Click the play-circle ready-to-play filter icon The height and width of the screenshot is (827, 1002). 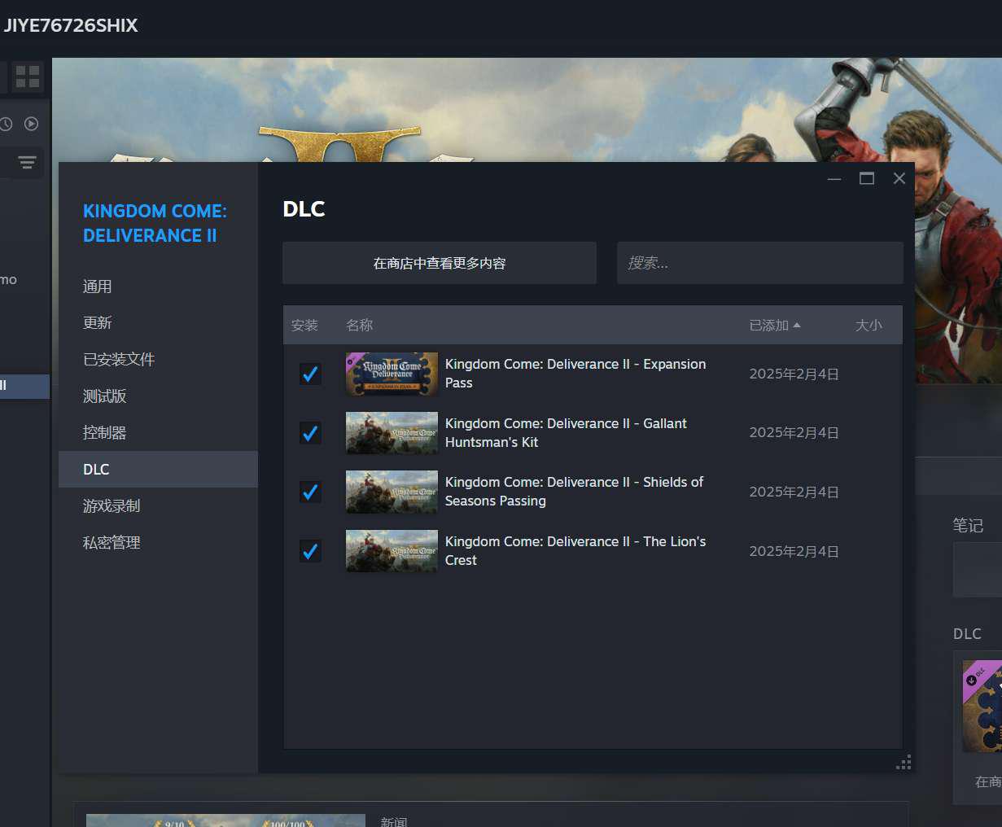pyautogui.click(x=31, y=124)
